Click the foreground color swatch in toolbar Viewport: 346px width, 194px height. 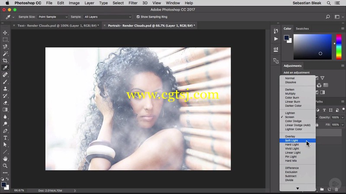(3, 185)
